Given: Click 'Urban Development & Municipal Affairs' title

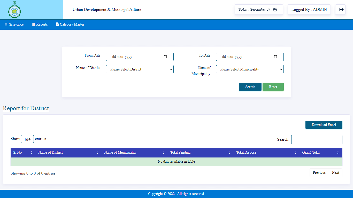Looking at the screenshot, I should 107,10.
